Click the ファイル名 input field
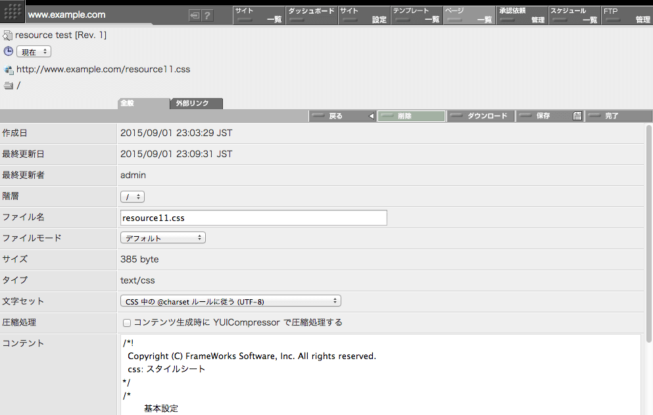Image resolution: width=653 pixels, height=415 pixels. [x=253, y=218]
